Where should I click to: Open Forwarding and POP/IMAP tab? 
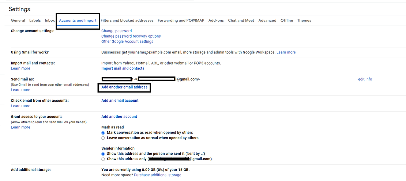(x=181, y=20)
